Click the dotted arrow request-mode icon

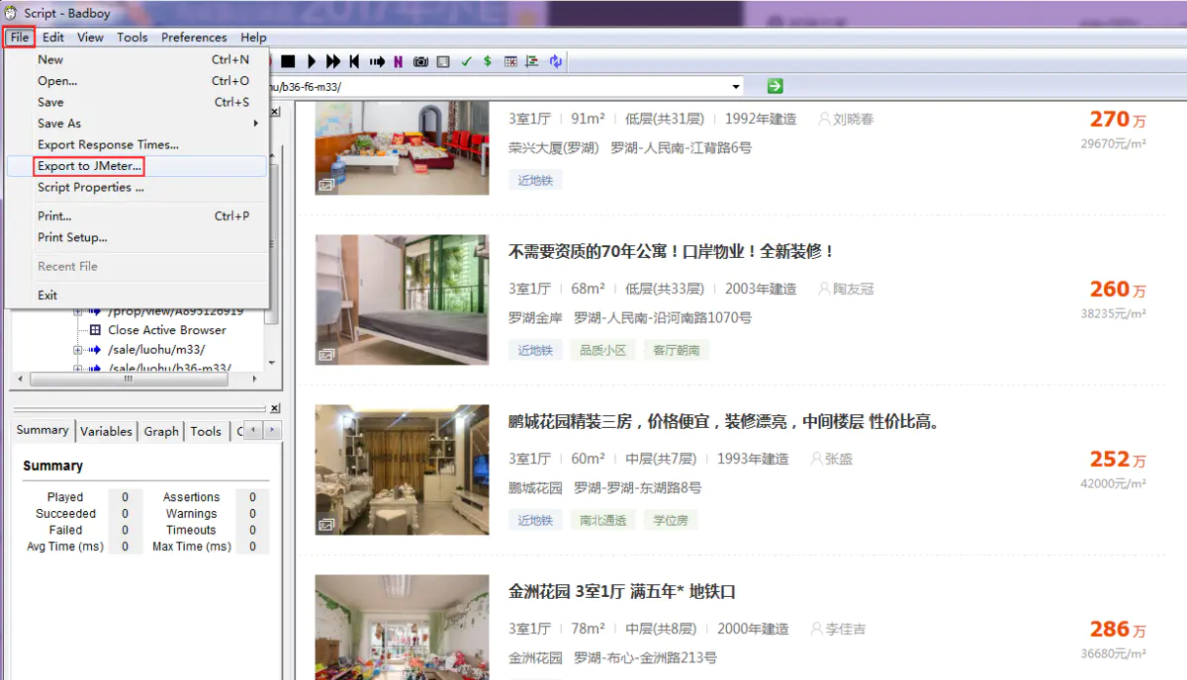click(x=377, y=61)
